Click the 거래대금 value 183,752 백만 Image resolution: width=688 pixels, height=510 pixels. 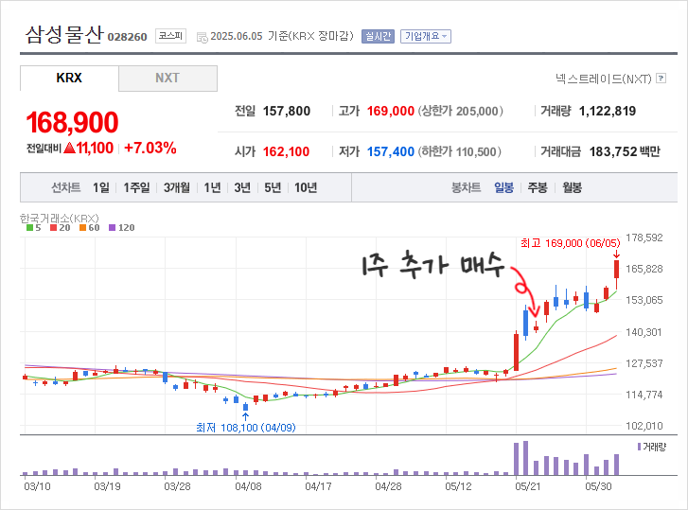coord(625,151)
